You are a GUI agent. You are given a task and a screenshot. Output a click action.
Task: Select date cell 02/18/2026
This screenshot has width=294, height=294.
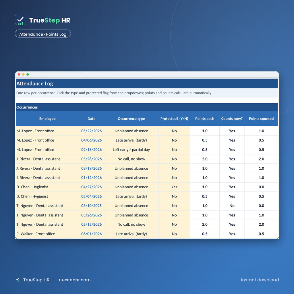coord(92,150)
